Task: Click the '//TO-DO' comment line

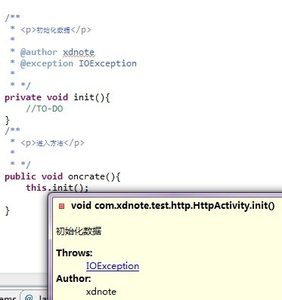Action: [45, 109]
